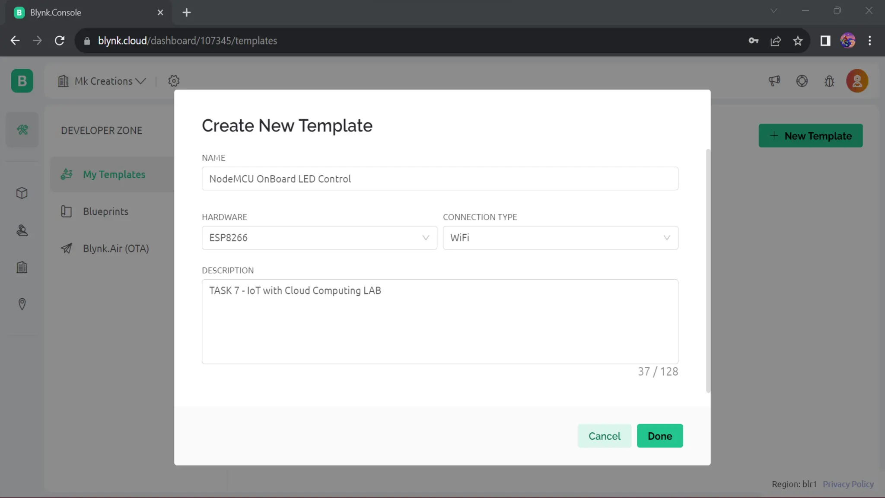Click the Cancel button

(x=604, y=436)
